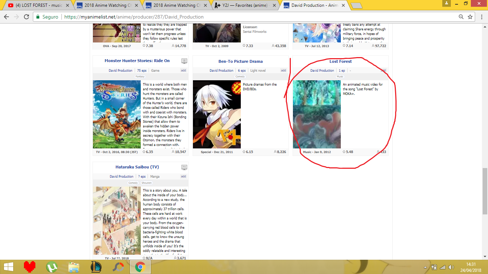Viewport: 488px width, 274px height.
Task: Click the scrollbar up arrow
Action: click(x=485, y=27)
